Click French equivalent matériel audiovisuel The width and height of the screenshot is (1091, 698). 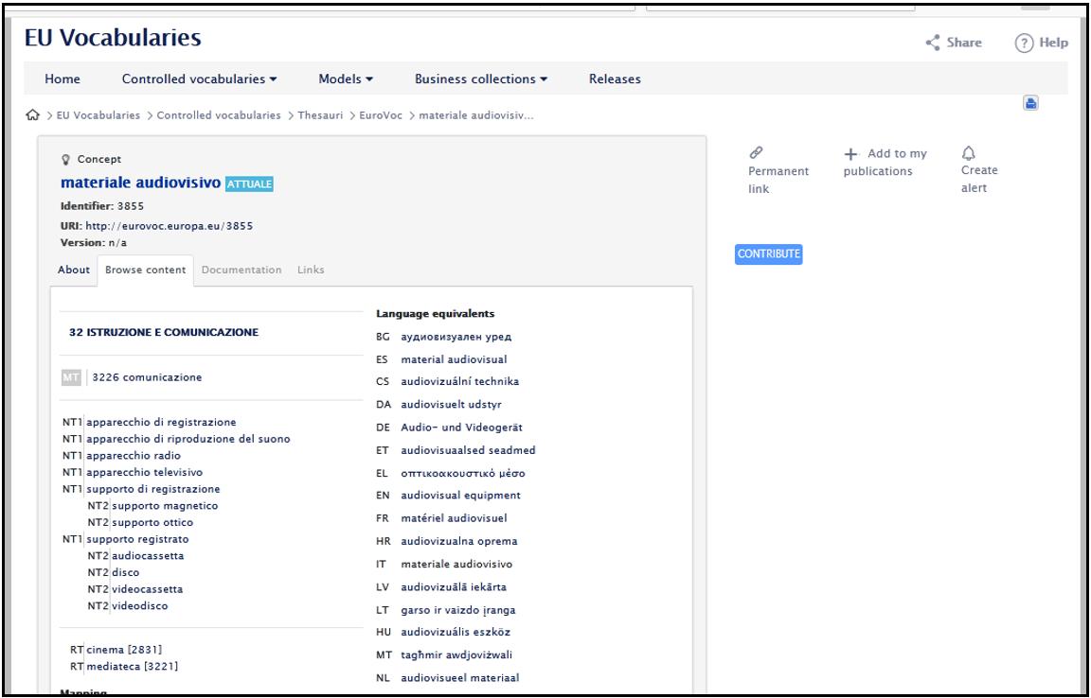[x=454, y=518]
